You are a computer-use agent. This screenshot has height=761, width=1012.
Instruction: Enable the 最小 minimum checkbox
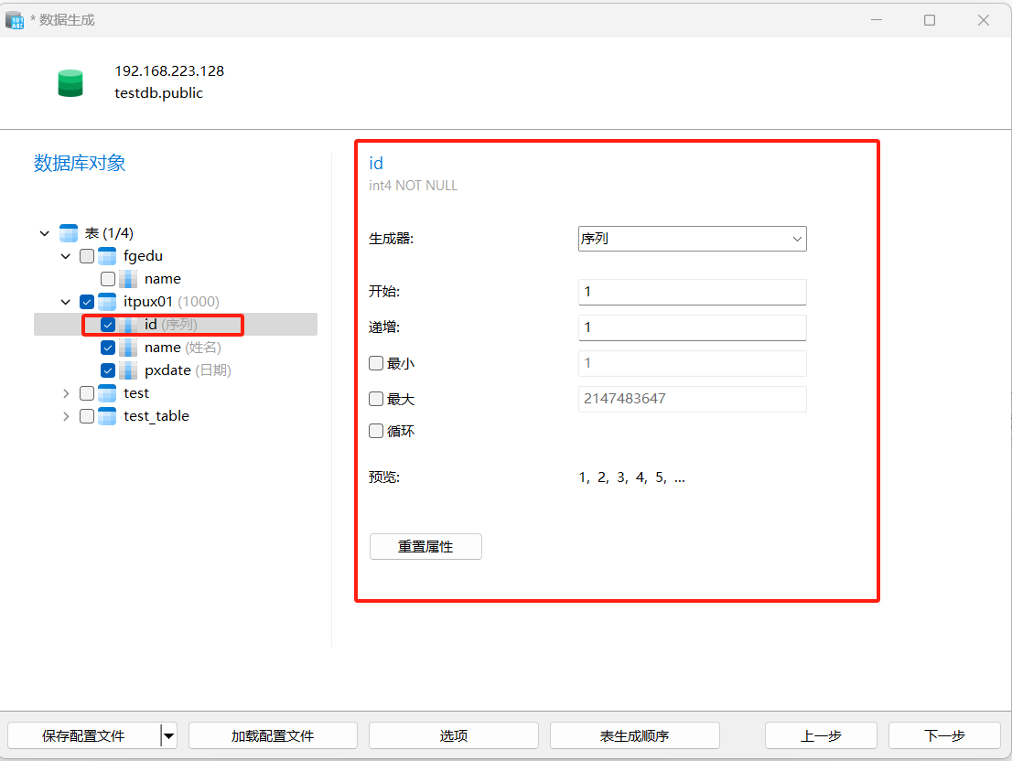[376, 363]
